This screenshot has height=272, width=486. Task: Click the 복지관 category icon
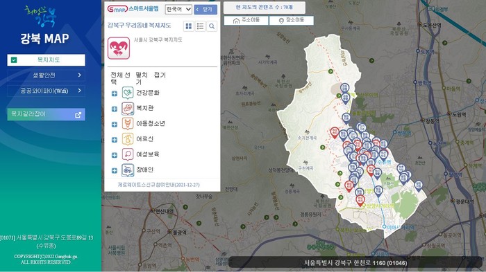coord(127,109)
